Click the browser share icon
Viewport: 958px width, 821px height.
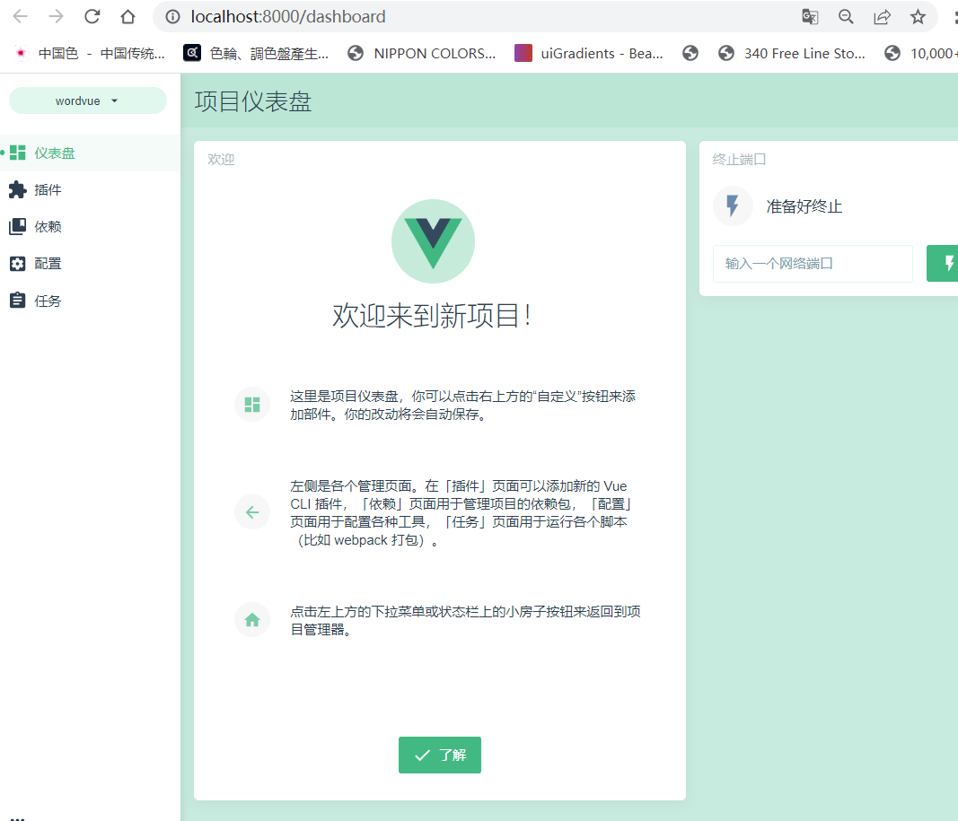[881, 16]
